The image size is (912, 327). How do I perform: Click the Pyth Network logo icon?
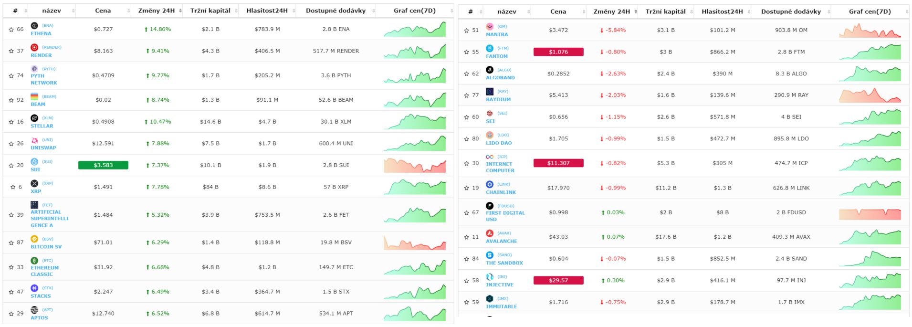pos(34,69)
